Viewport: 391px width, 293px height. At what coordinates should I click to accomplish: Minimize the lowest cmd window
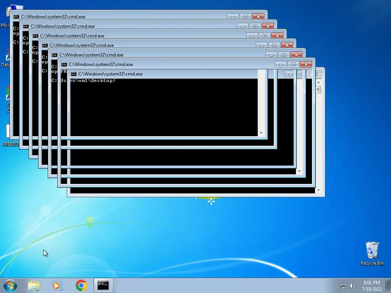pyautogui.click(x=290, y=74)
